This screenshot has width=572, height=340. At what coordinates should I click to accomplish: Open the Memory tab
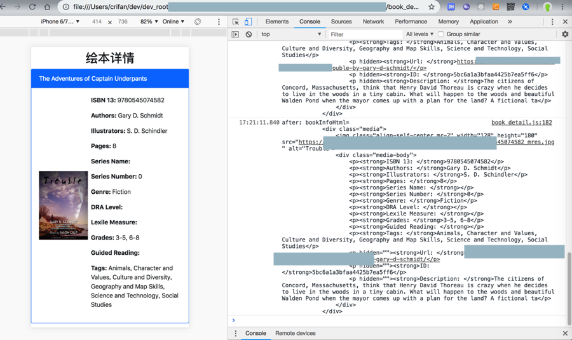[448, 22]
